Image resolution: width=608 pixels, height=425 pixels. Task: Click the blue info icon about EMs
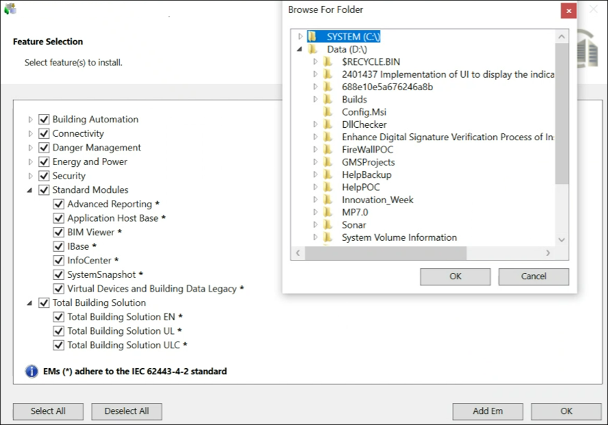(32, 371)
